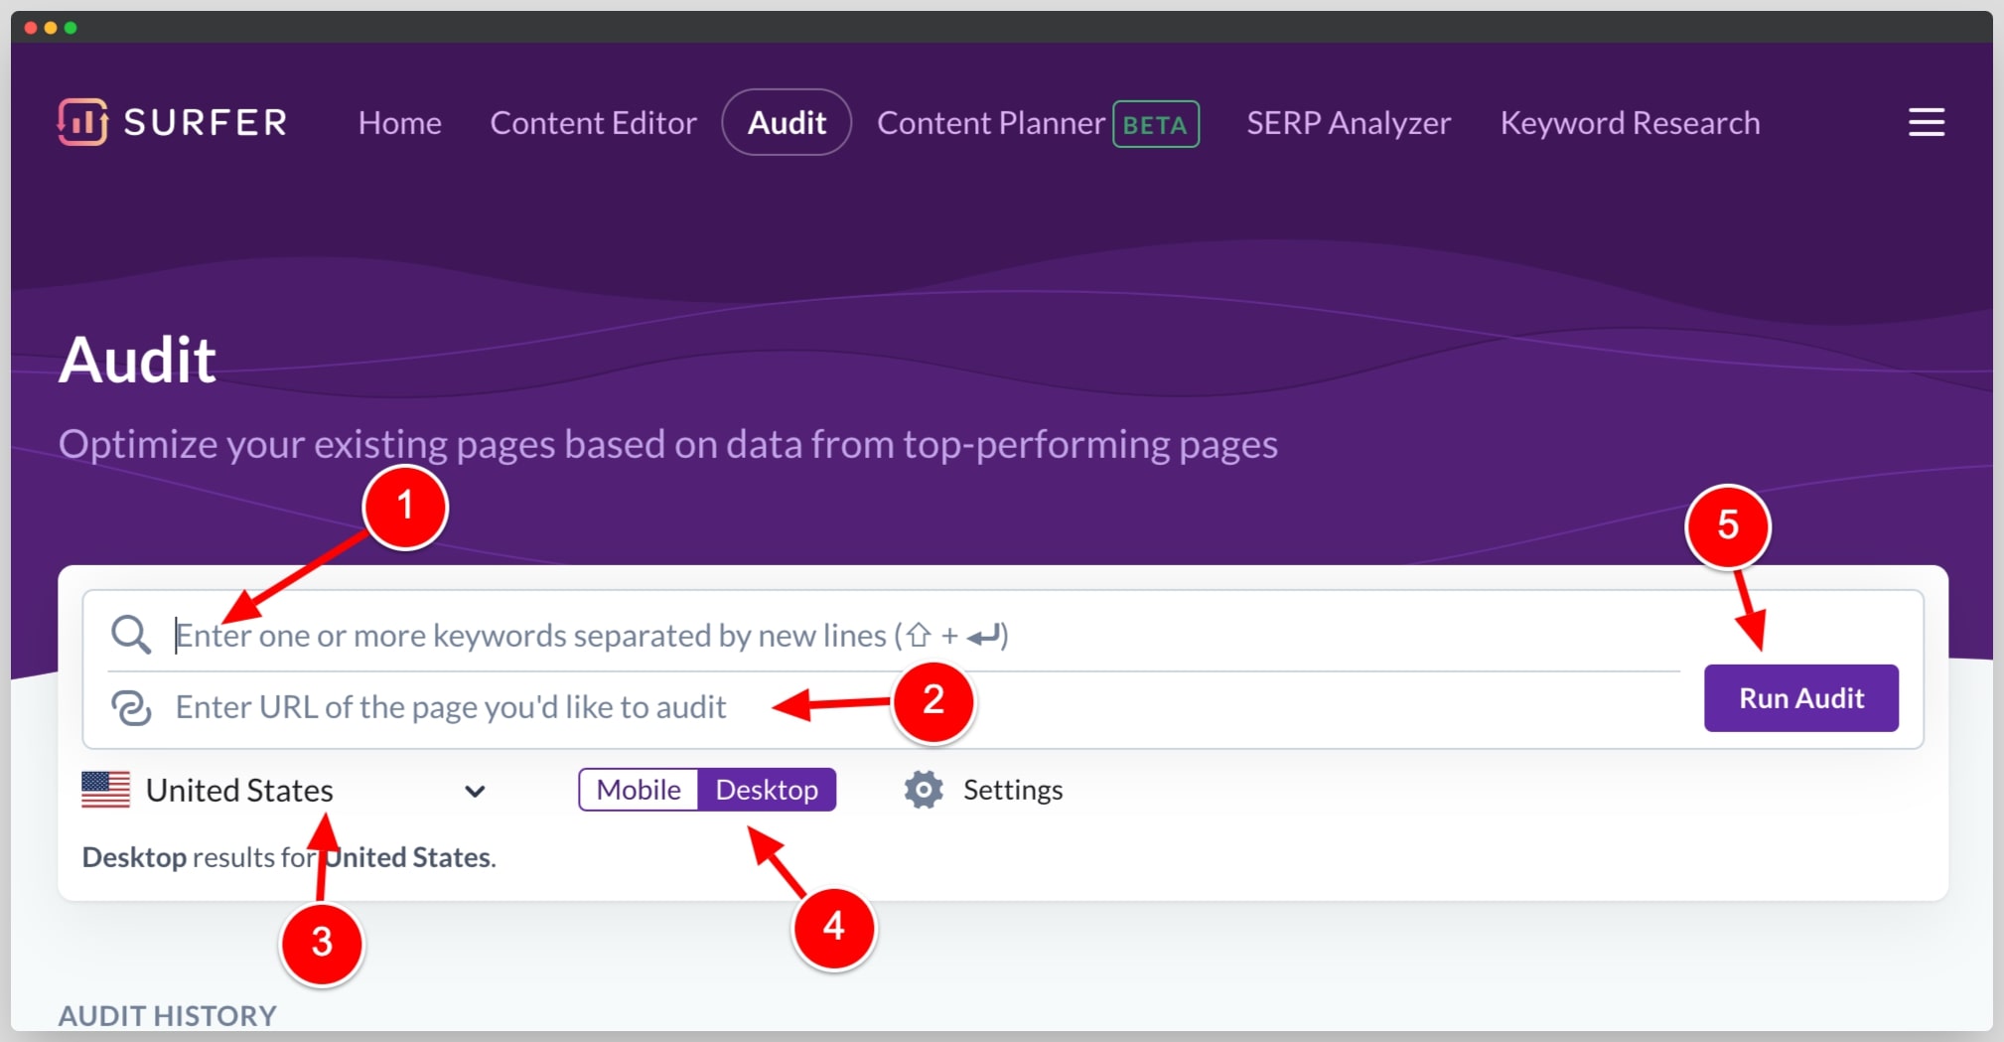Image resolution: width=2004 pixels, height=1042 pixels.
Task: Open settings using the gear icon
Action: pyautogui.click(x=923, y=789)
